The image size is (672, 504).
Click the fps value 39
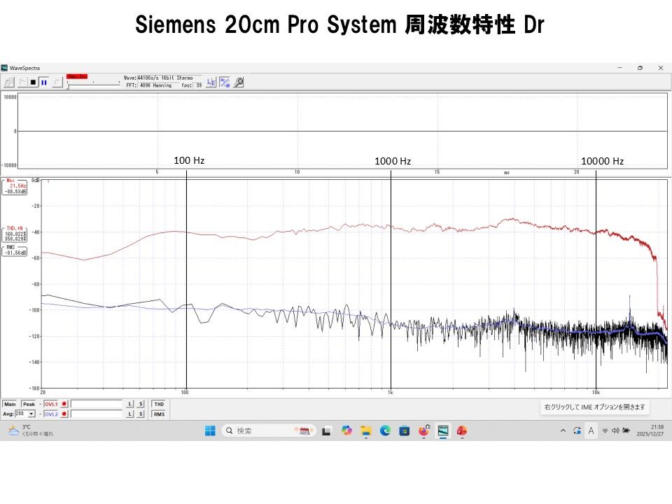point(199,85)
